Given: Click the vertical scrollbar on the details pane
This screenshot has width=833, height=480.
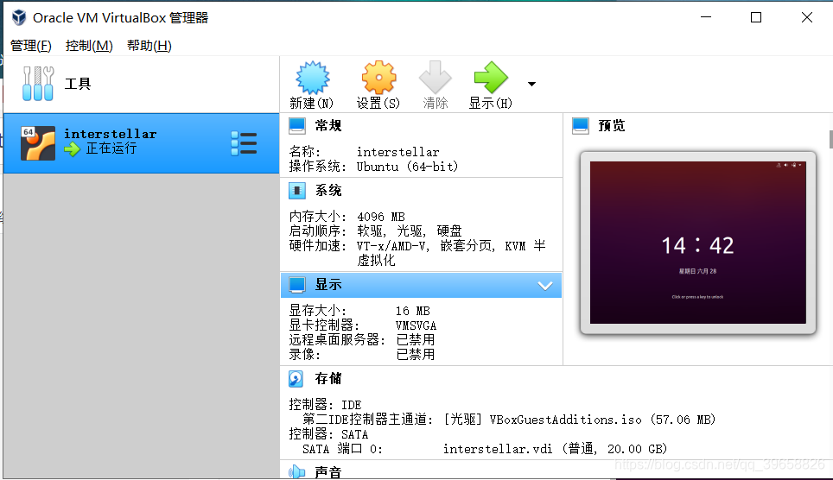Looking at the screenshot, I should [830, 139].
